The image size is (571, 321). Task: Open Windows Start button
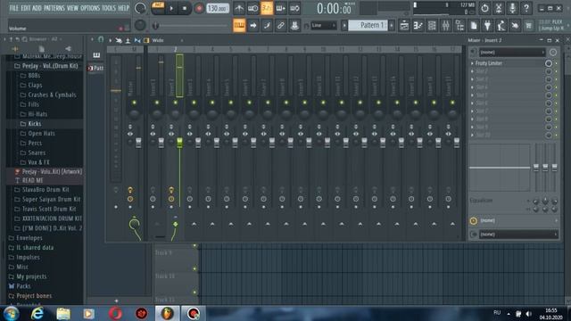[11, 313]
